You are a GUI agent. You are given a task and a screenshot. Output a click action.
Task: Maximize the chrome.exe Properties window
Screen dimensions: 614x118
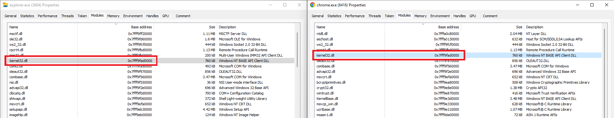tap(592, 5)
